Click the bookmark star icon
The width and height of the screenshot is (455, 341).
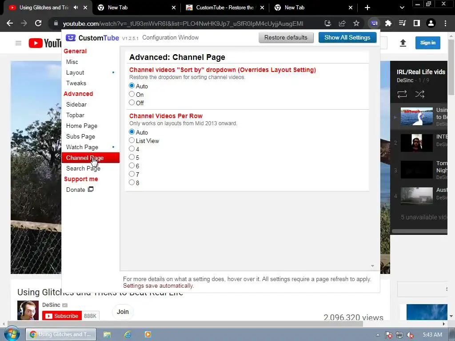[x=356, y=23]
